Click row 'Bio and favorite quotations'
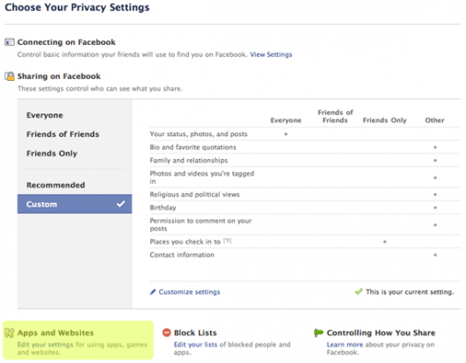Viewport: 466px width, 363px height. coord(305,147)
